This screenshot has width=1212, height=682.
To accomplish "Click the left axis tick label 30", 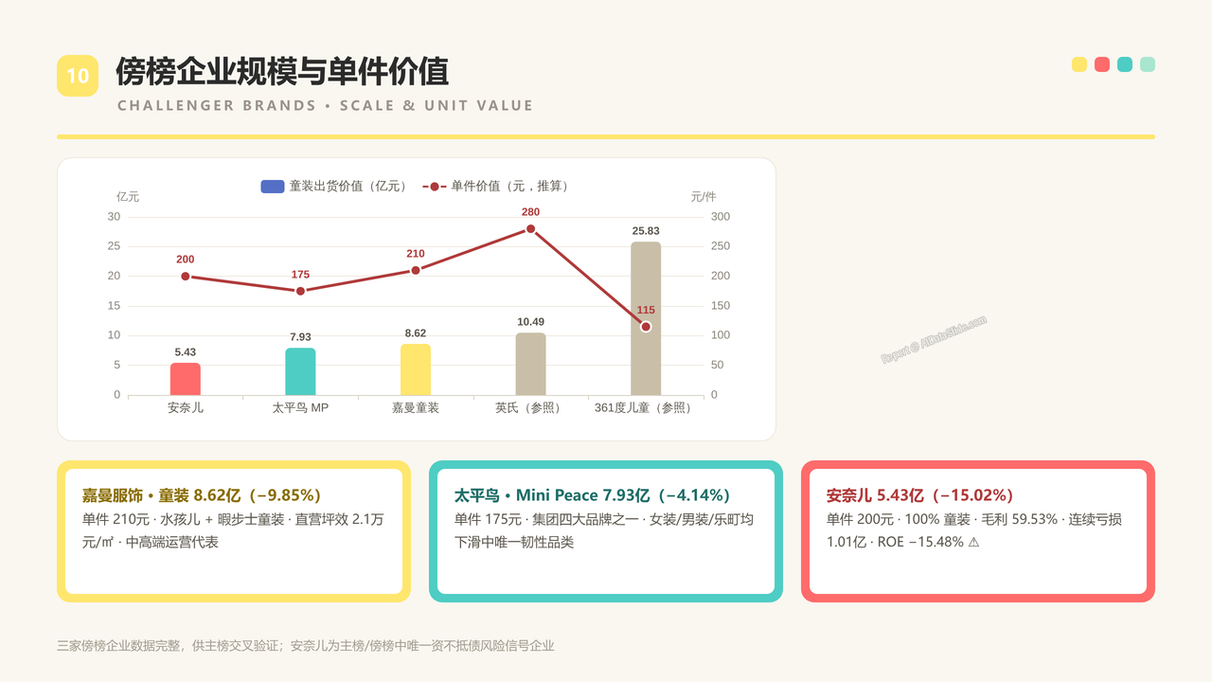I will (114, 217).
